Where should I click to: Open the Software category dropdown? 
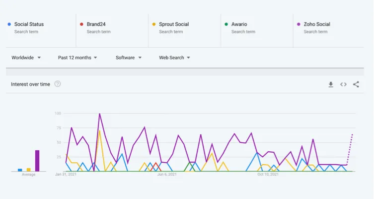click(x=129, y=58)
